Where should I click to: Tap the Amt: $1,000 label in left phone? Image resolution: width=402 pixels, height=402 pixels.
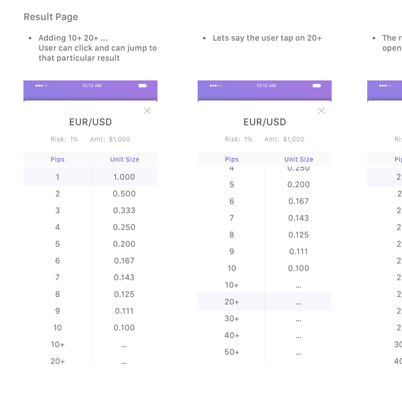[110, 139]
